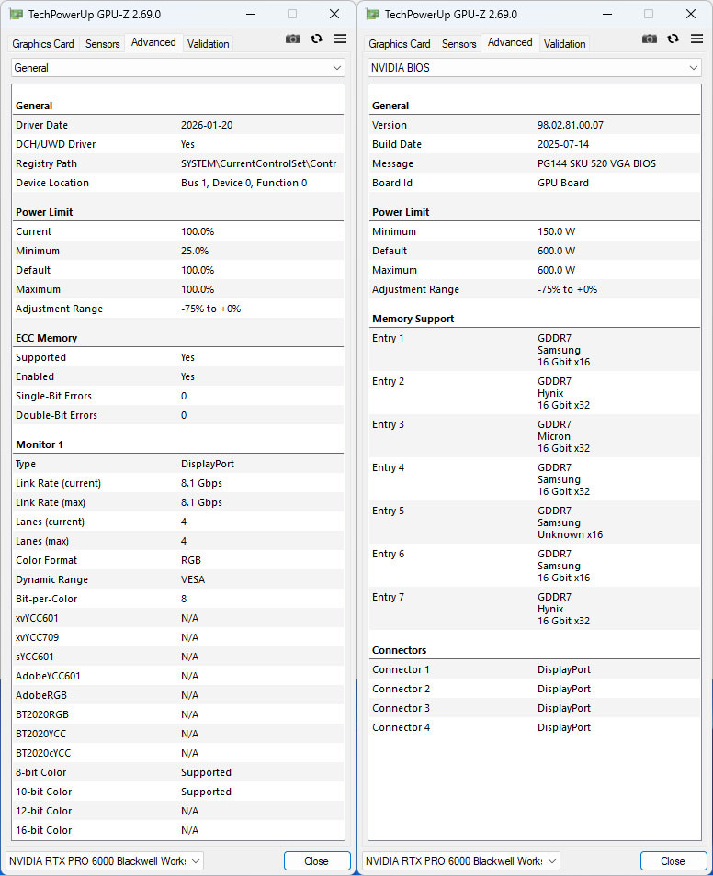
Task: Click Monitor 1 Type DisplayPort row
Action: (178, 464)
